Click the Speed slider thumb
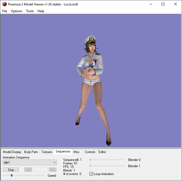The width and height of the screenshot is (182, 181). click(12, 175)
